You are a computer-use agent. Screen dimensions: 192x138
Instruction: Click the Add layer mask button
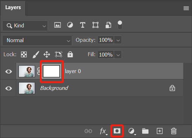117,131
